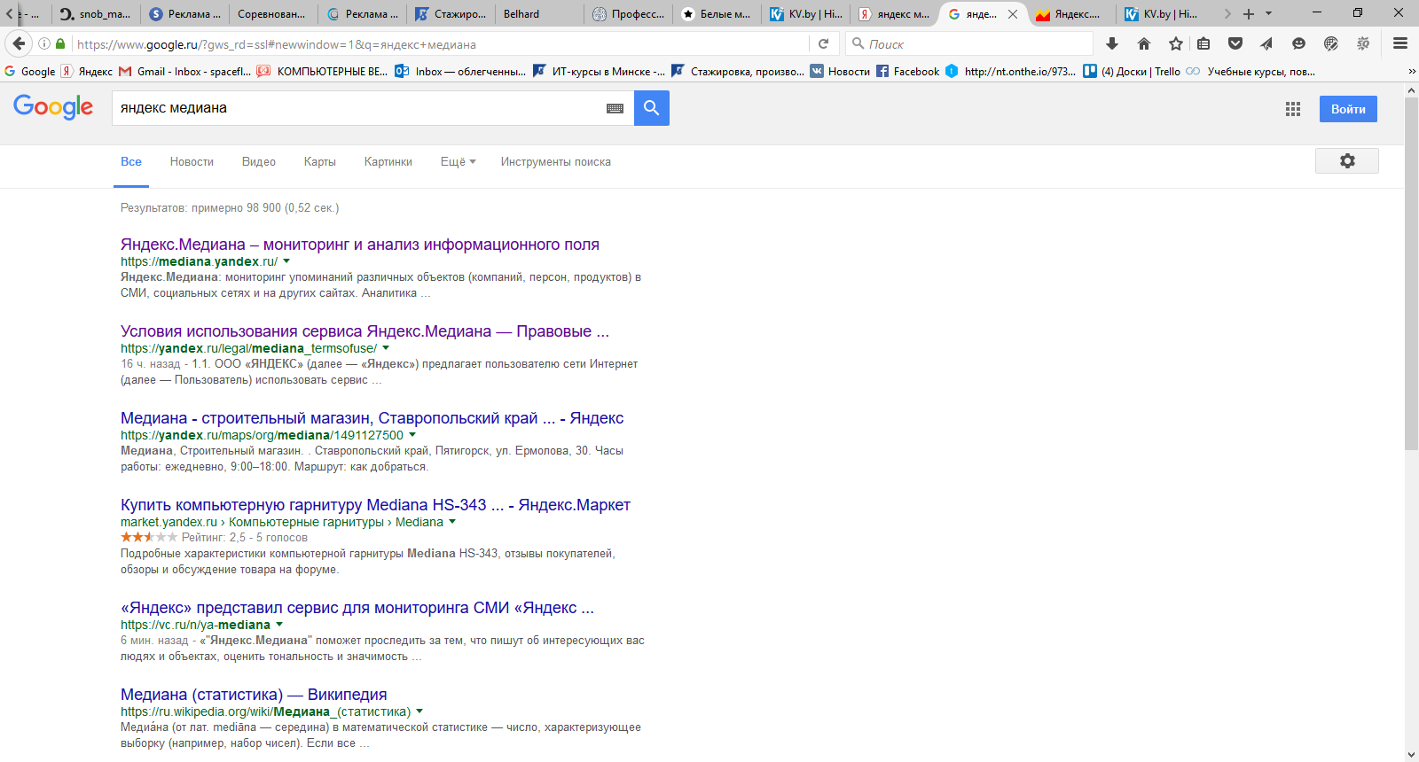Click the blue magnifier search button
Image resolution: width=1419 pixels, height=762 pixels.
click(652, 108)
